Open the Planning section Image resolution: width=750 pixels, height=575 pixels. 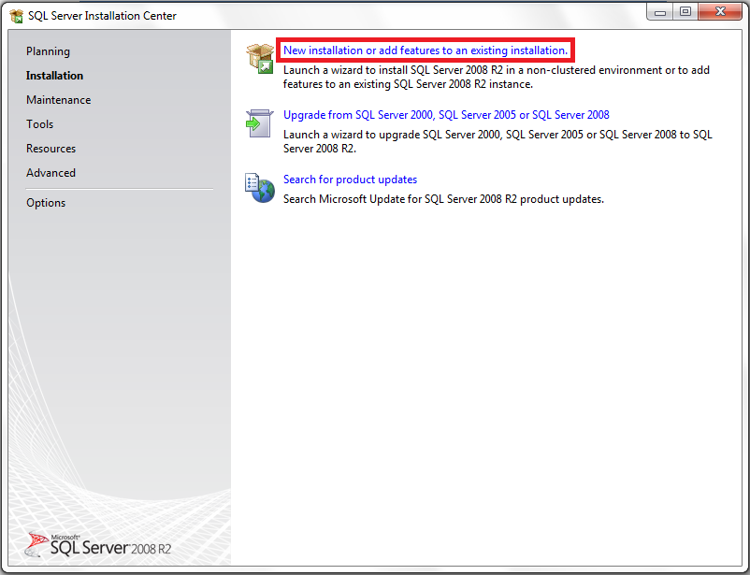pyautogui.click(x=48, y=51)
